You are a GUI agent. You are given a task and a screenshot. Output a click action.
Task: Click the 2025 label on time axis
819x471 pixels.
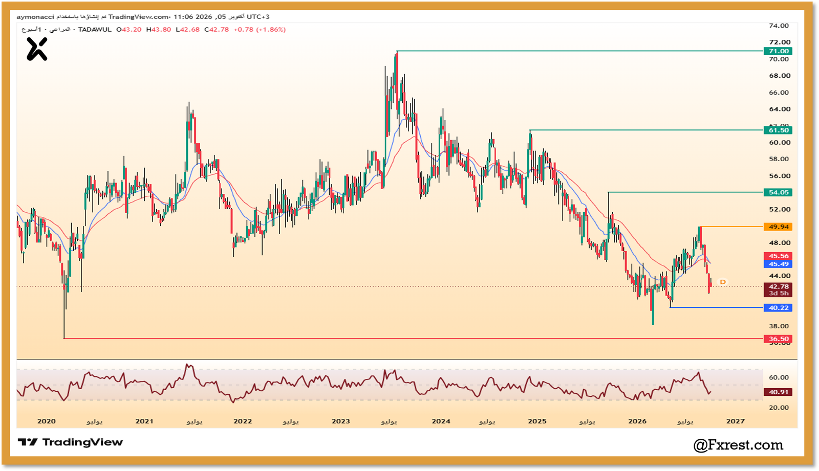coord(537,421)
